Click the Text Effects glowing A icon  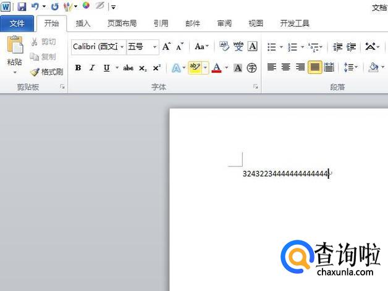[x=176, y=68]
